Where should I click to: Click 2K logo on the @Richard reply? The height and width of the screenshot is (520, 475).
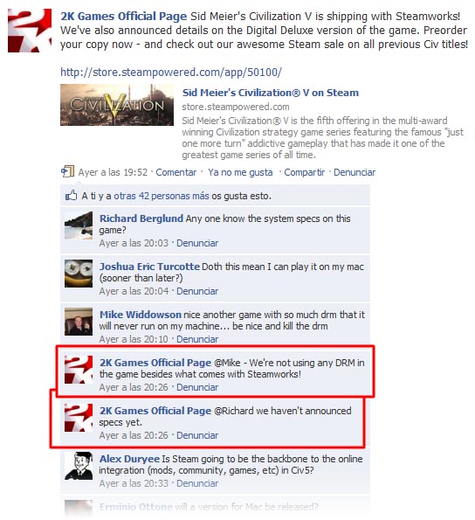click(79, 418)
